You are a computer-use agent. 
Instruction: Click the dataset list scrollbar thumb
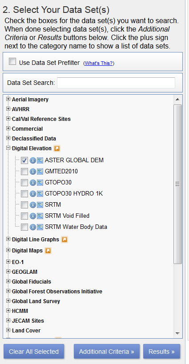[x=177, y=184]
